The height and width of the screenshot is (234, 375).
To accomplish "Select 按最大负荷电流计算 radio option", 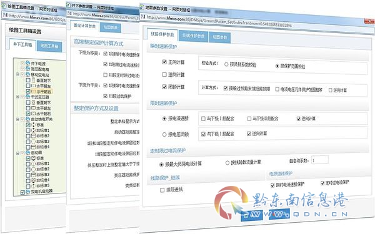I will [161, 165].
